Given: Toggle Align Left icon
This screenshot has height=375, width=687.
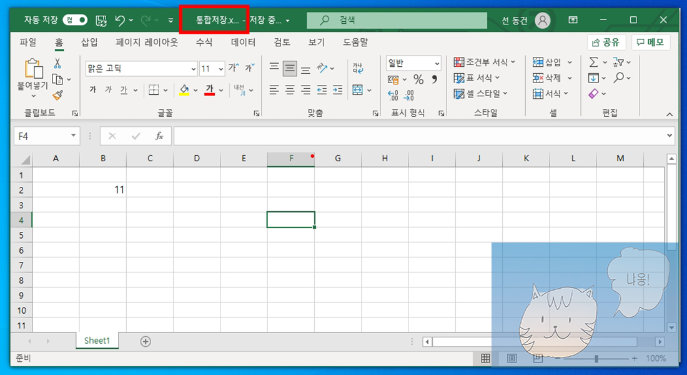Looking at the screenshot, I should click(274, 91).
